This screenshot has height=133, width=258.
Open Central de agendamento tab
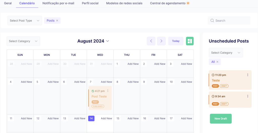[168, 3]
